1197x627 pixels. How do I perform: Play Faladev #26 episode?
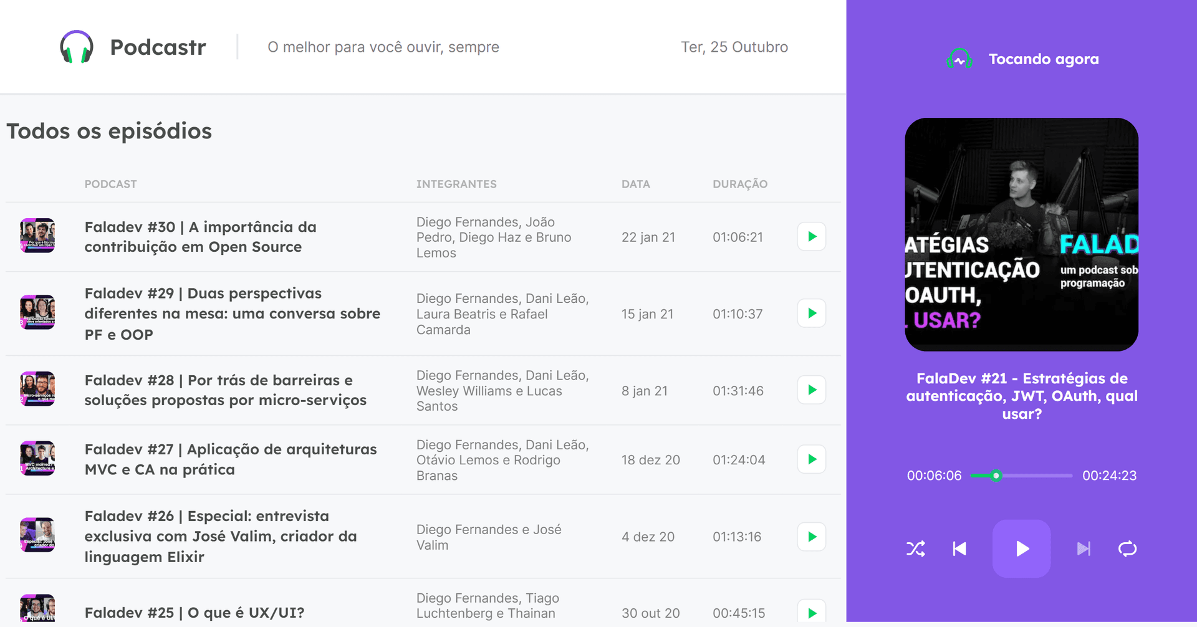pos(812,537)
